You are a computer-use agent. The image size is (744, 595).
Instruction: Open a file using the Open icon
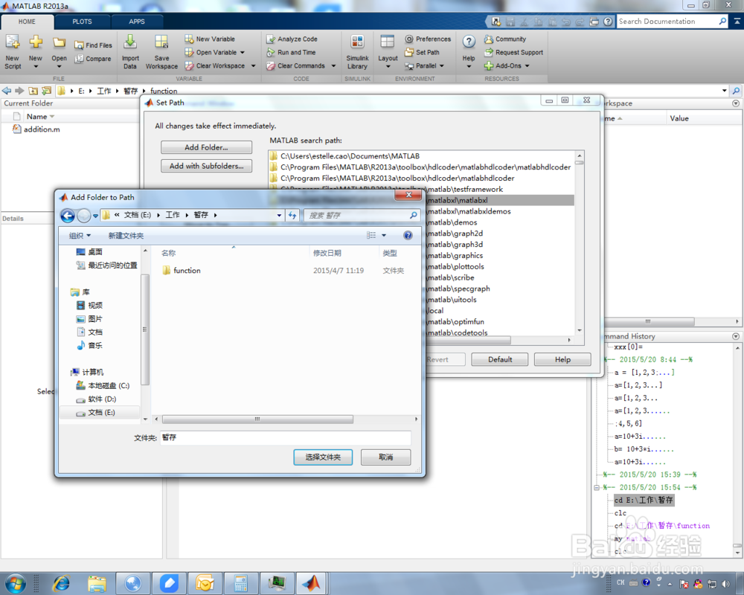click(60, 42)
